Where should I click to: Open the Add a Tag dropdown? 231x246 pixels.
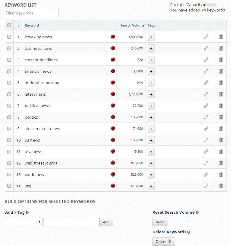[x=24, y=222]
